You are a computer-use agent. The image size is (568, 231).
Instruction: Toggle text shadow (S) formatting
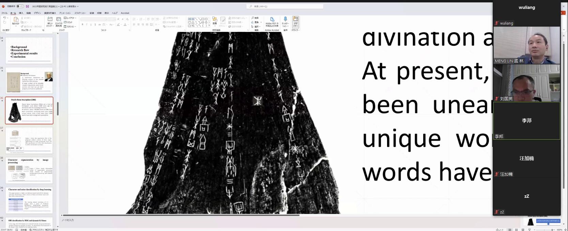(95, 24)
